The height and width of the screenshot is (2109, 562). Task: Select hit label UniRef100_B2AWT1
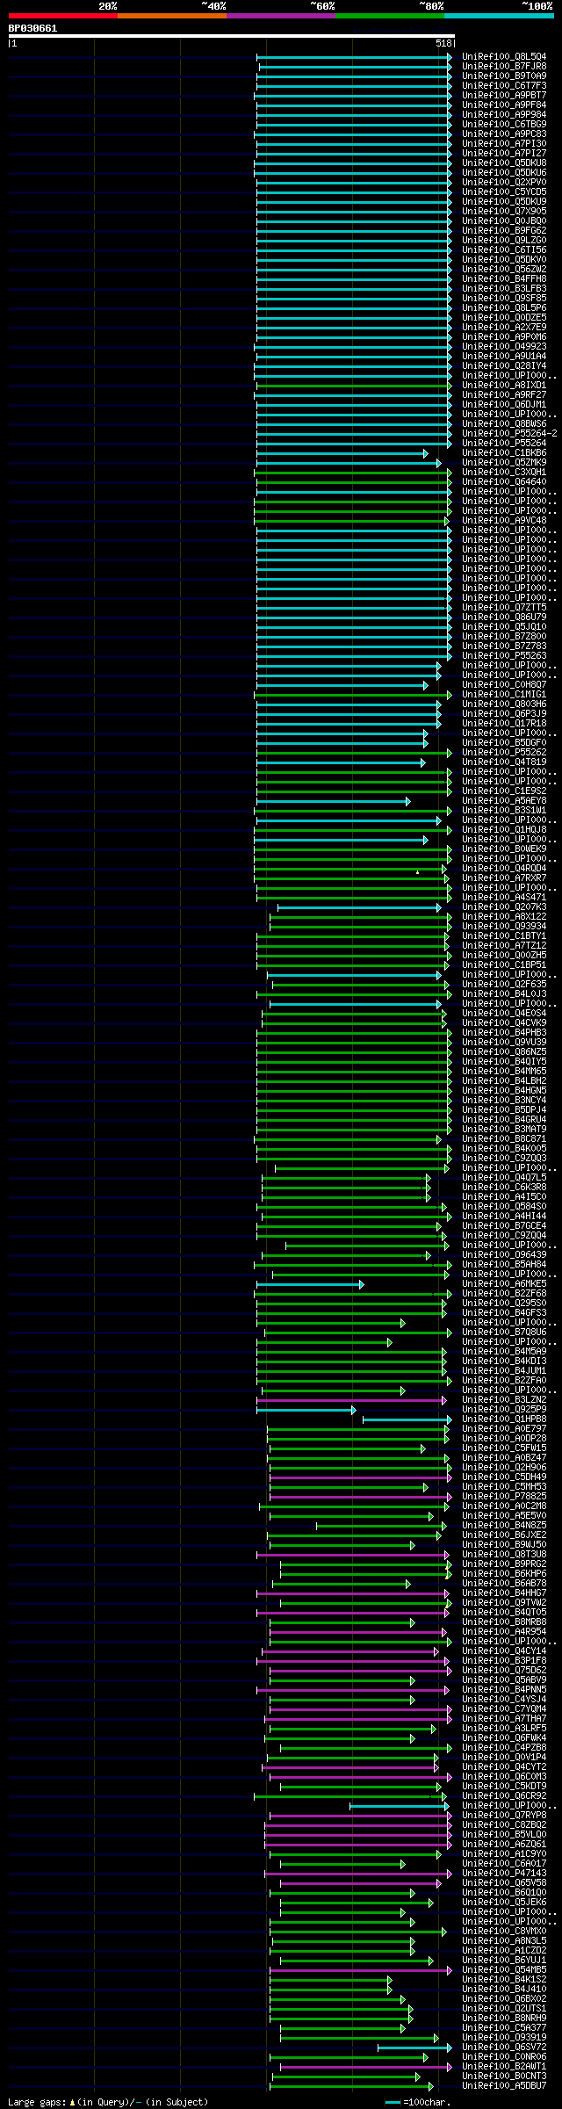click(x=504, y=2067)
